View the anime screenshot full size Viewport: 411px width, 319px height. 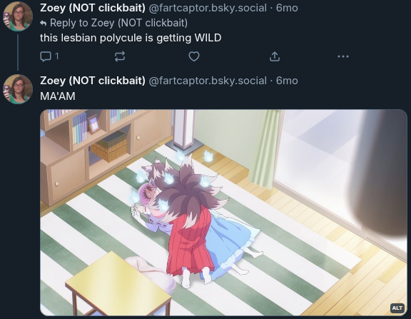223,213
